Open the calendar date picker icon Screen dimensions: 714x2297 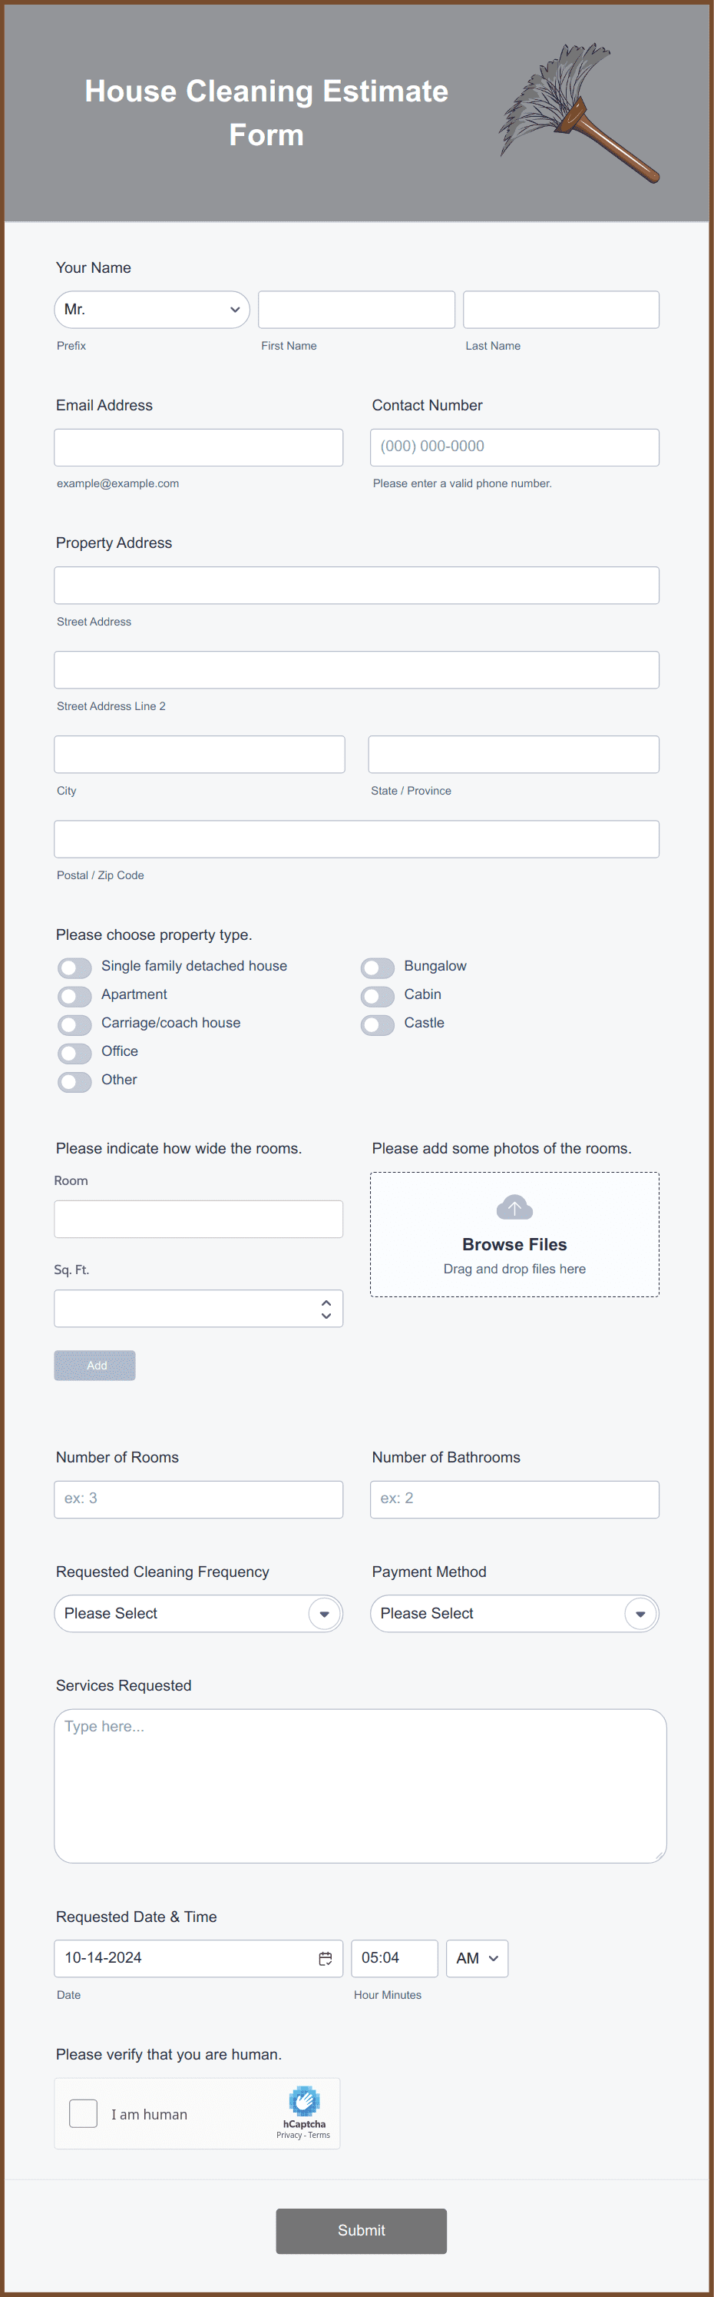pos(326,1958)
